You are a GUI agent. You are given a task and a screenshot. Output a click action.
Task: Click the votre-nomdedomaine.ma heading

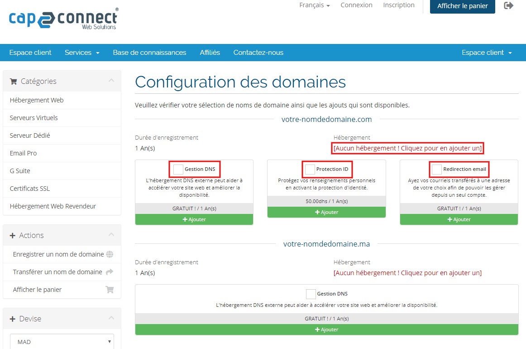326,244
